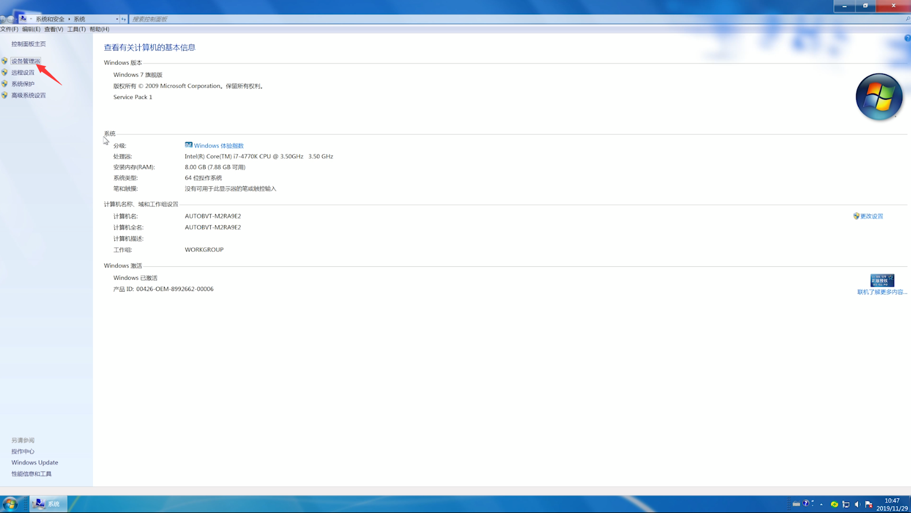This screenshot has height=513, width=911.
Task: Open 操作中心 under 另请参阅
Action: point(23,451)
